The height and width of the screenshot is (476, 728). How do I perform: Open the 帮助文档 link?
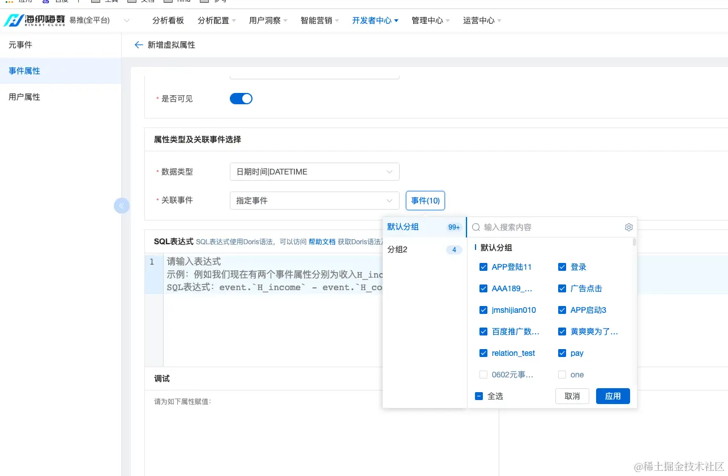tap(322, 242)
